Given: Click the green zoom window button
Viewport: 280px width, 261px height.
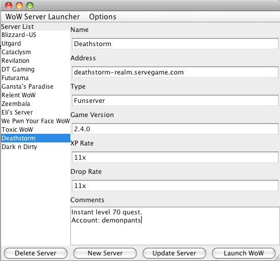Looking at the screenshot, I should 30,6.
